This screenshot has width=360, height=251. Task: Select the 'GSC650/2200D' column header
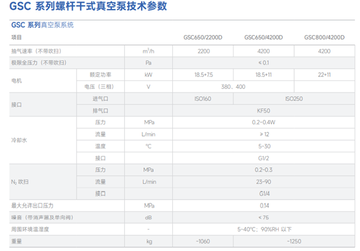[x=203, y=37]
